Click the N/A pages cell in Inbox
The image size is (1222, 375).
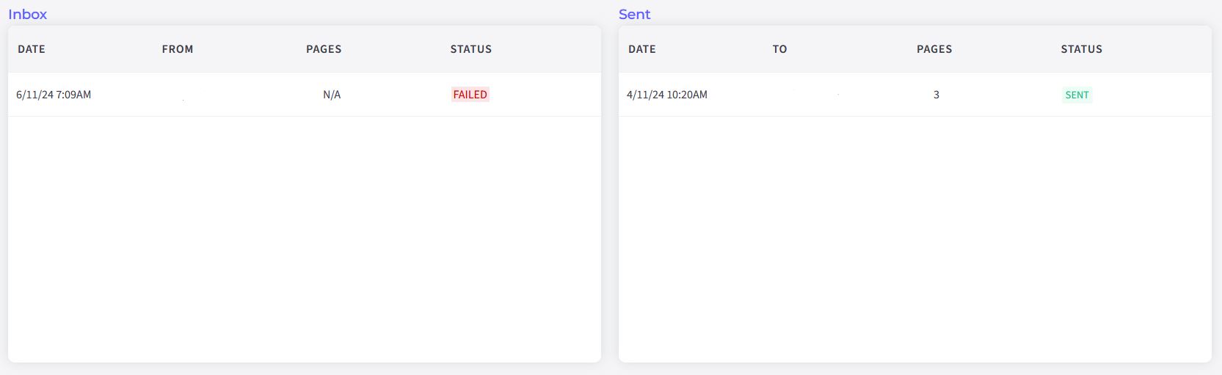click(x=332, y=95)
